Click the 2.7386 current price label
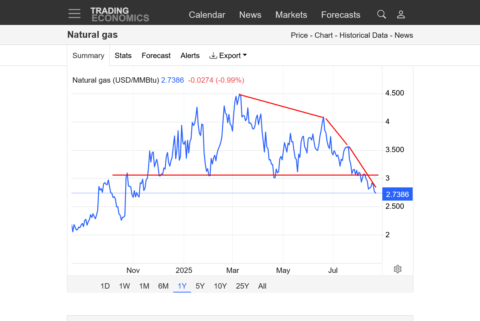The height and width of the screenshot is (321, 480). click(397, 194)
